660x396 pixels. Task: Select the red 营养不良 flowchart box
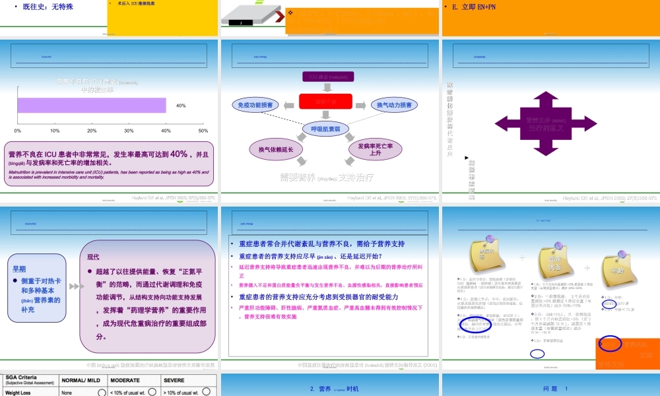tap(325, 102)
